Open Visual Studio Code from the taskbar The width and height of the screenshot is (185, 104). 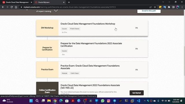click(x=138, y=101)
